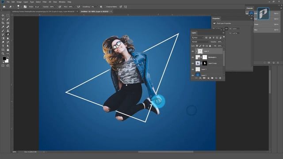Select the History Brush tool
Viewport: 283px width, 159px height.
3,34
